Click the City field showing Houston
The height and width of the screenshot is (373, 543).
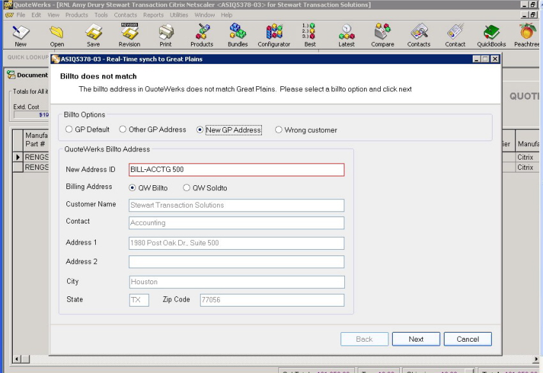[x=237, y=282]
